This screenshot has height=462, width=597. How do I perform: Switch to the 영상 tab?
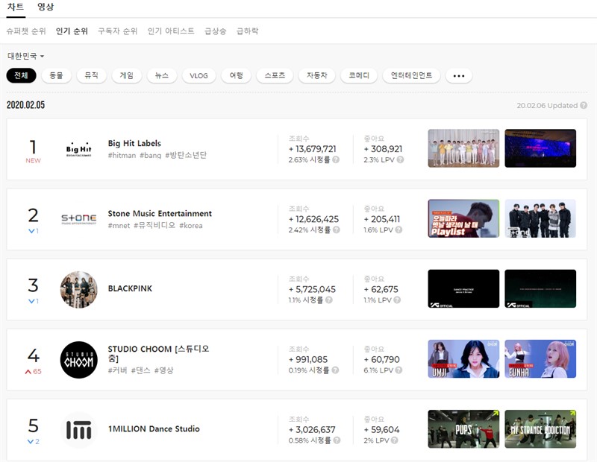pos(46,7)
